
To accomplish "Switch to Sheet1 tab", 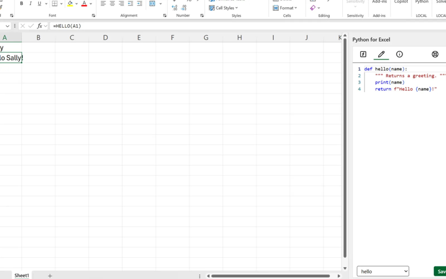I will click(x=22, y=275).
